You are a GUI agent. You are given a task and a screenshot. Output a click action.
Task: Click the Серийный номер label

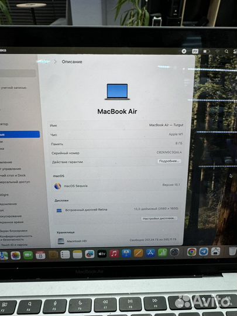[x=66, y=153]
